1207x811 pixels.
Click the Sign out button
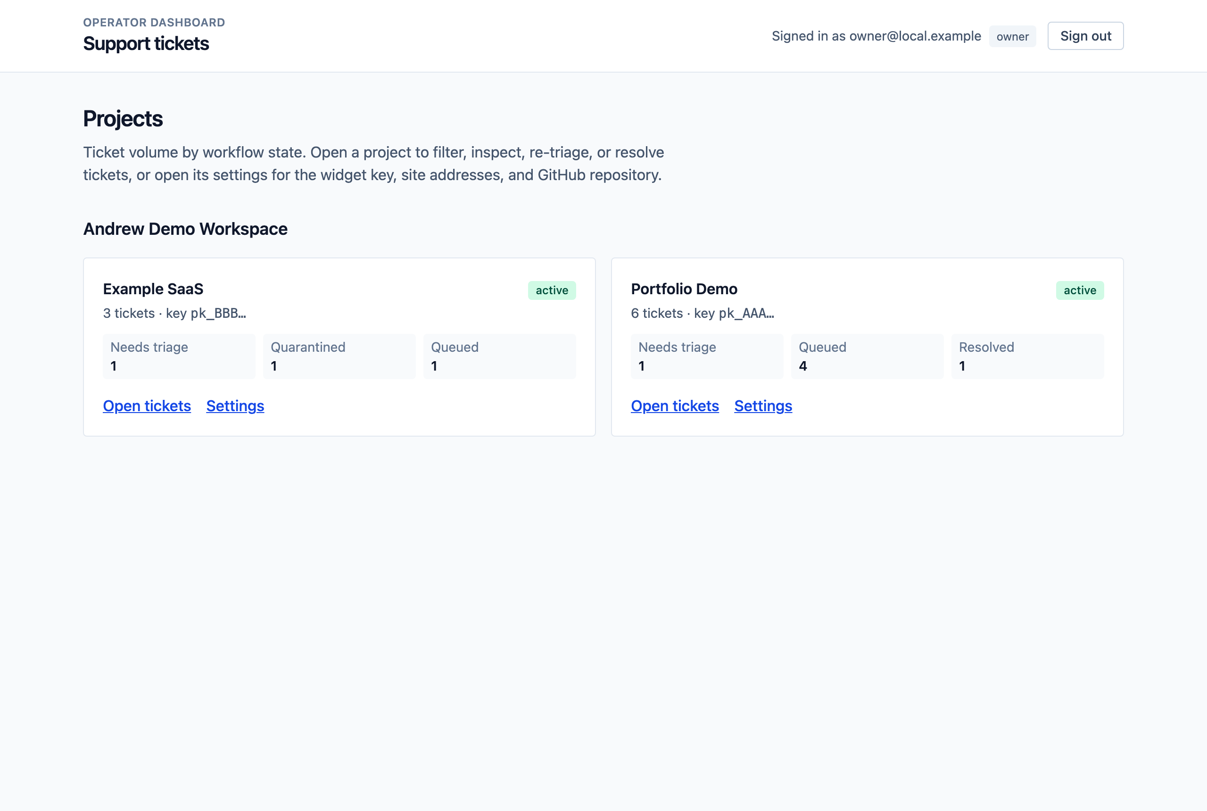[1085, 36]
